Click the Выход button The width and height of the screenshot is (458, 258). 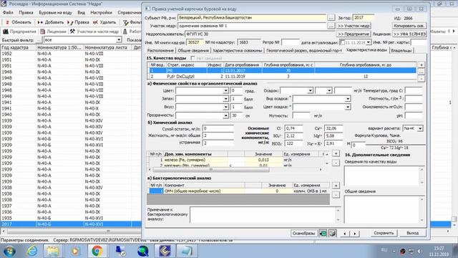pos(413,233)
